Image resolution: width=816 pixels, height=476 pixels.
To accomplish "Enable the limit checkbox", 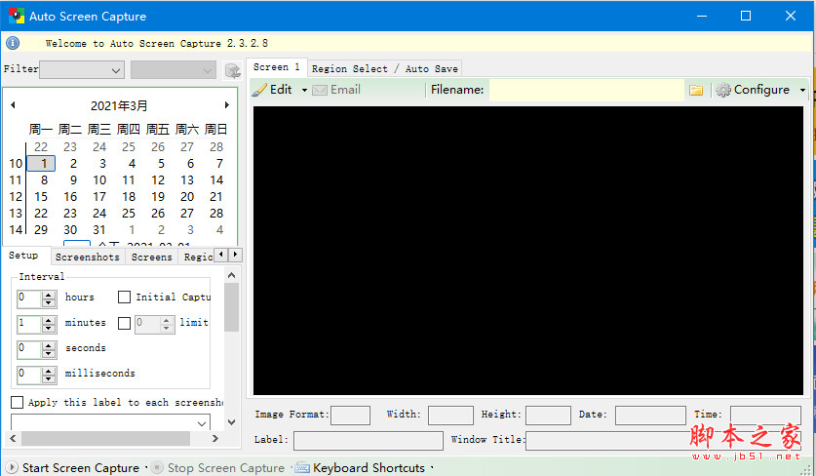I will tap(124, 324).
